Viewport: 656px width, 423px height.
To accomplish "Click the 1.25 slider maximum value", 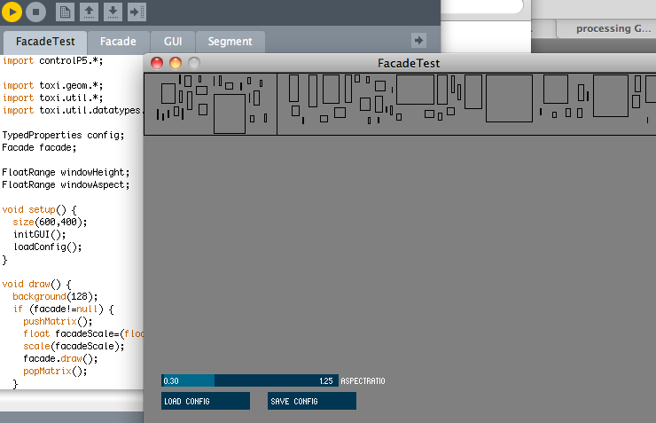I will pos(326,381).
